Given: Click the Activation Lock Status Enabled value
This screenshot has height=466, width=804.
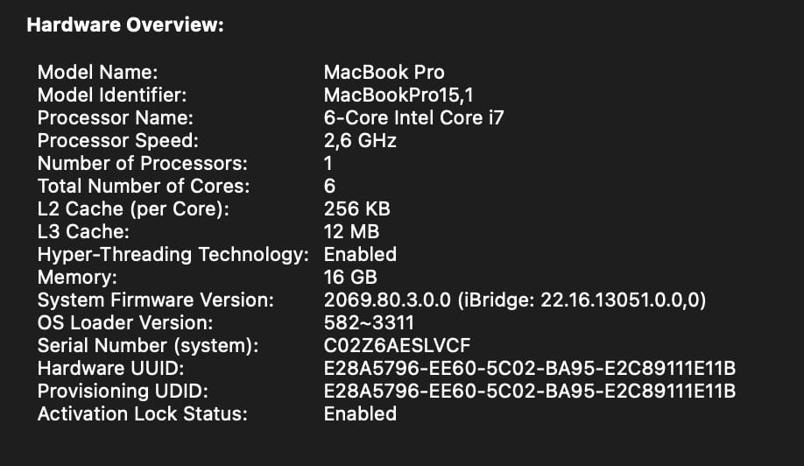Looking at the screenshot, I should pos(360,414).
